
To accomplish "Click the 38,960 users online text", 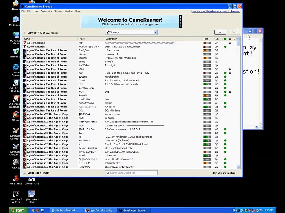I will tap(224, 173).
